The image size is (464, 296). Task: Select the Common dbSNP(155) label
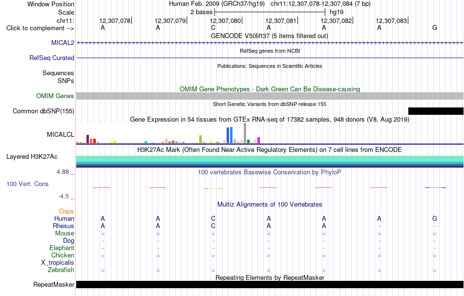tap(43, 111)
